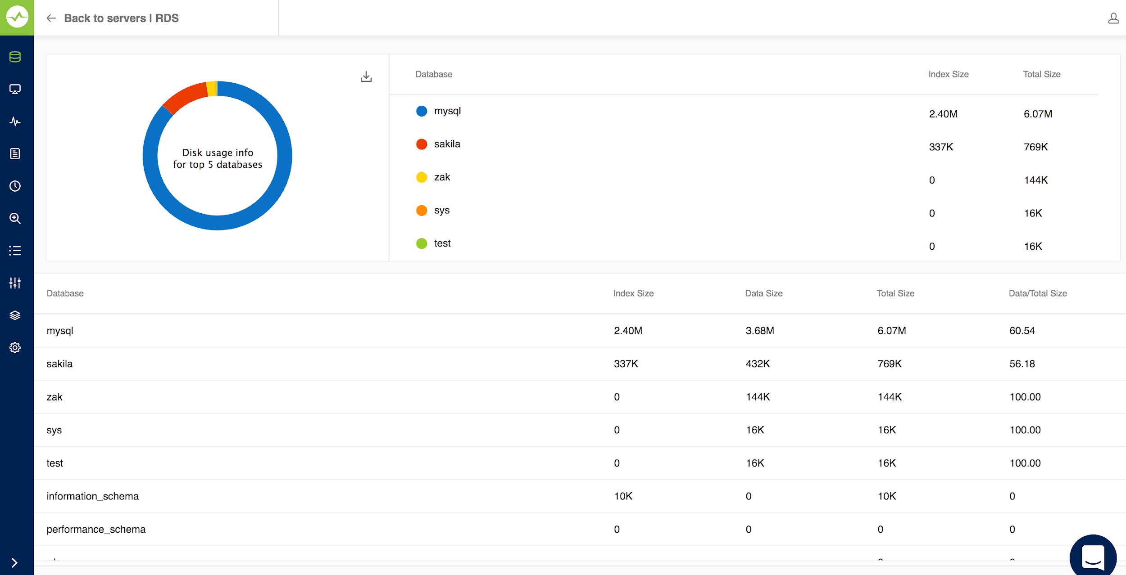Click the blue mysql legend dot
1126x575 pixels.
pos(422,111)
